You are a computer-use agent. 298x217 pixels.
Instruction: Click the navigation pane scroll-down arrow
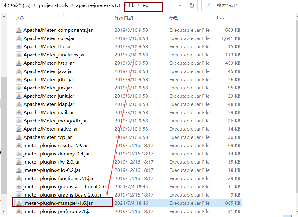click(4, 212)
